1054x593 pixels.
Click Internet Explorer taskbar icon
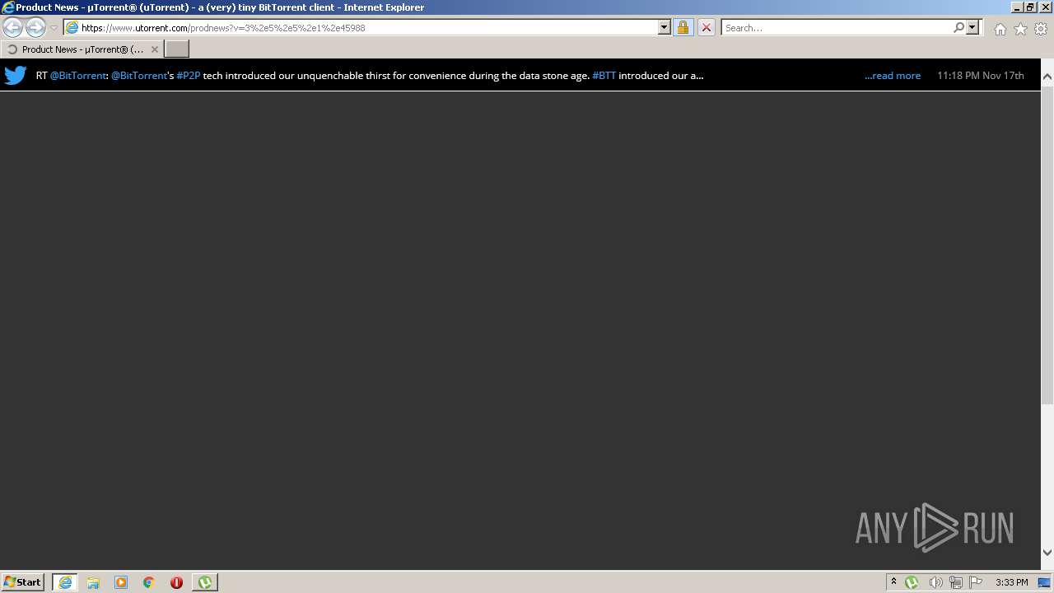tap(65, 582)
